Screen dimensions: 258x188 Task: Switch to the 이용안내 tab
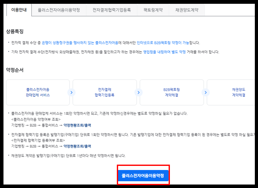(x=19, y=10)
